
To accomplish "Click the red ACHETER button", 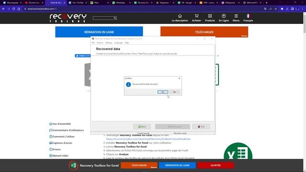I will click(216, 165).
